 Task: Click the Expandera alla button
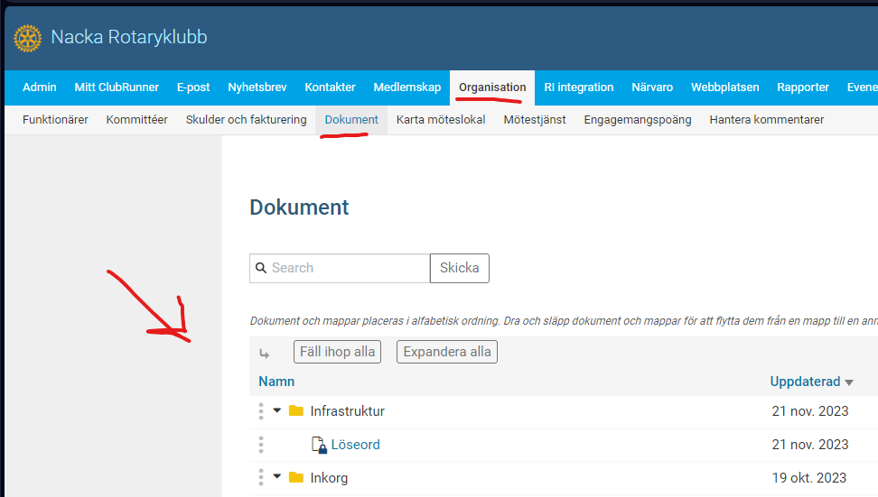click(x=447, y=352)
